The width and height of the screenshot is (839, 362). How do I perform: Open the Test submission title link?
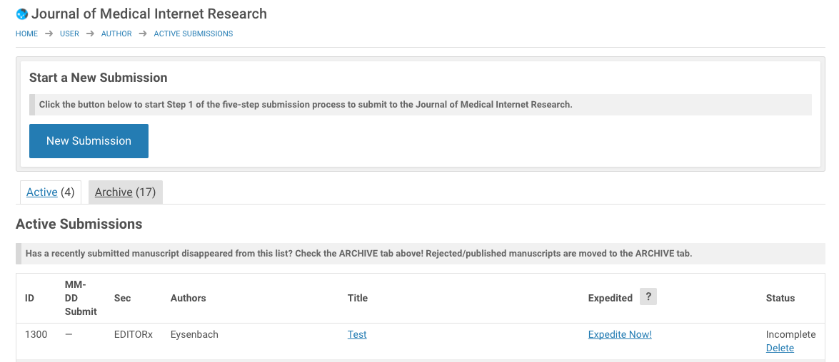tap(357, 334)
